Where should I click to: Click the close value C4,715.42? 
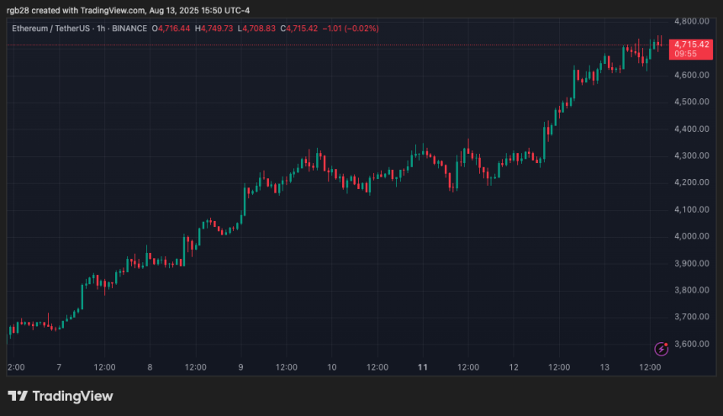click(x=298, y=29)
